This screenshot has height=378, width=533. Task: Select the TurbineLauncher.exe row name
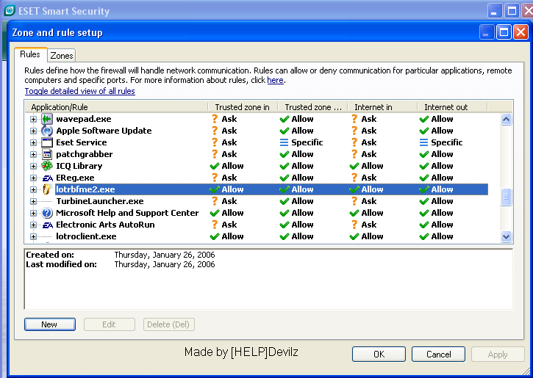tap(100, 201)
